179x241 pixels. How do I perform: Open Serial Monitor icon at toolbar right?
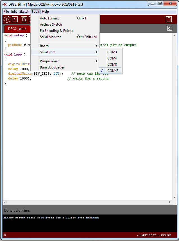(x=169, y=19)
